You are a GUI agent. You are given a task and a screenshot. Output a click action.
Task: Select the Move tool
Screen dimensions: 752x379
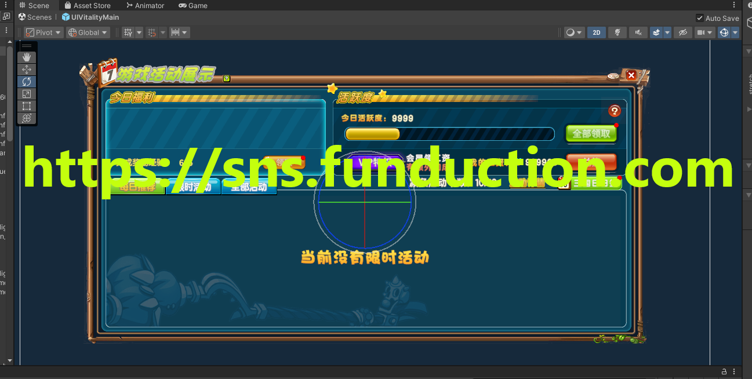tap(27, 70)
